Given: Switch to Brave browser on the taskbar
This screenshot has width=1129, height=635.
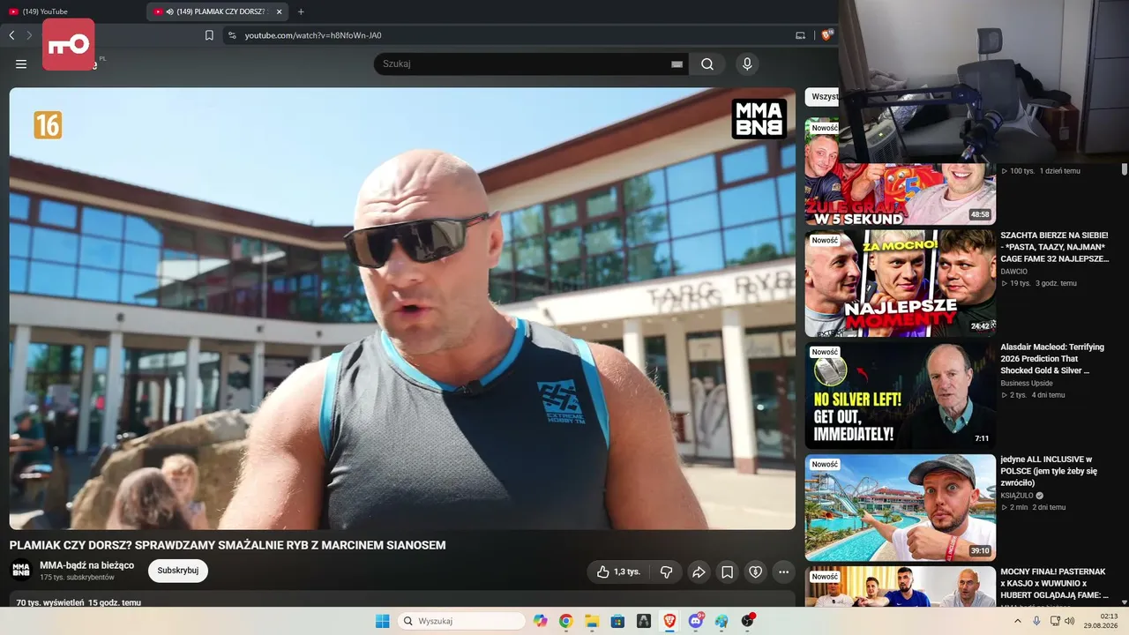Looking at the screenshot, I should pos(669,621).
